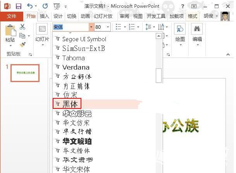Click the Save icon in quick access toolbar
Image resolution: width=236 pixels, height=173 pixels.
click(x=18, y=6)
